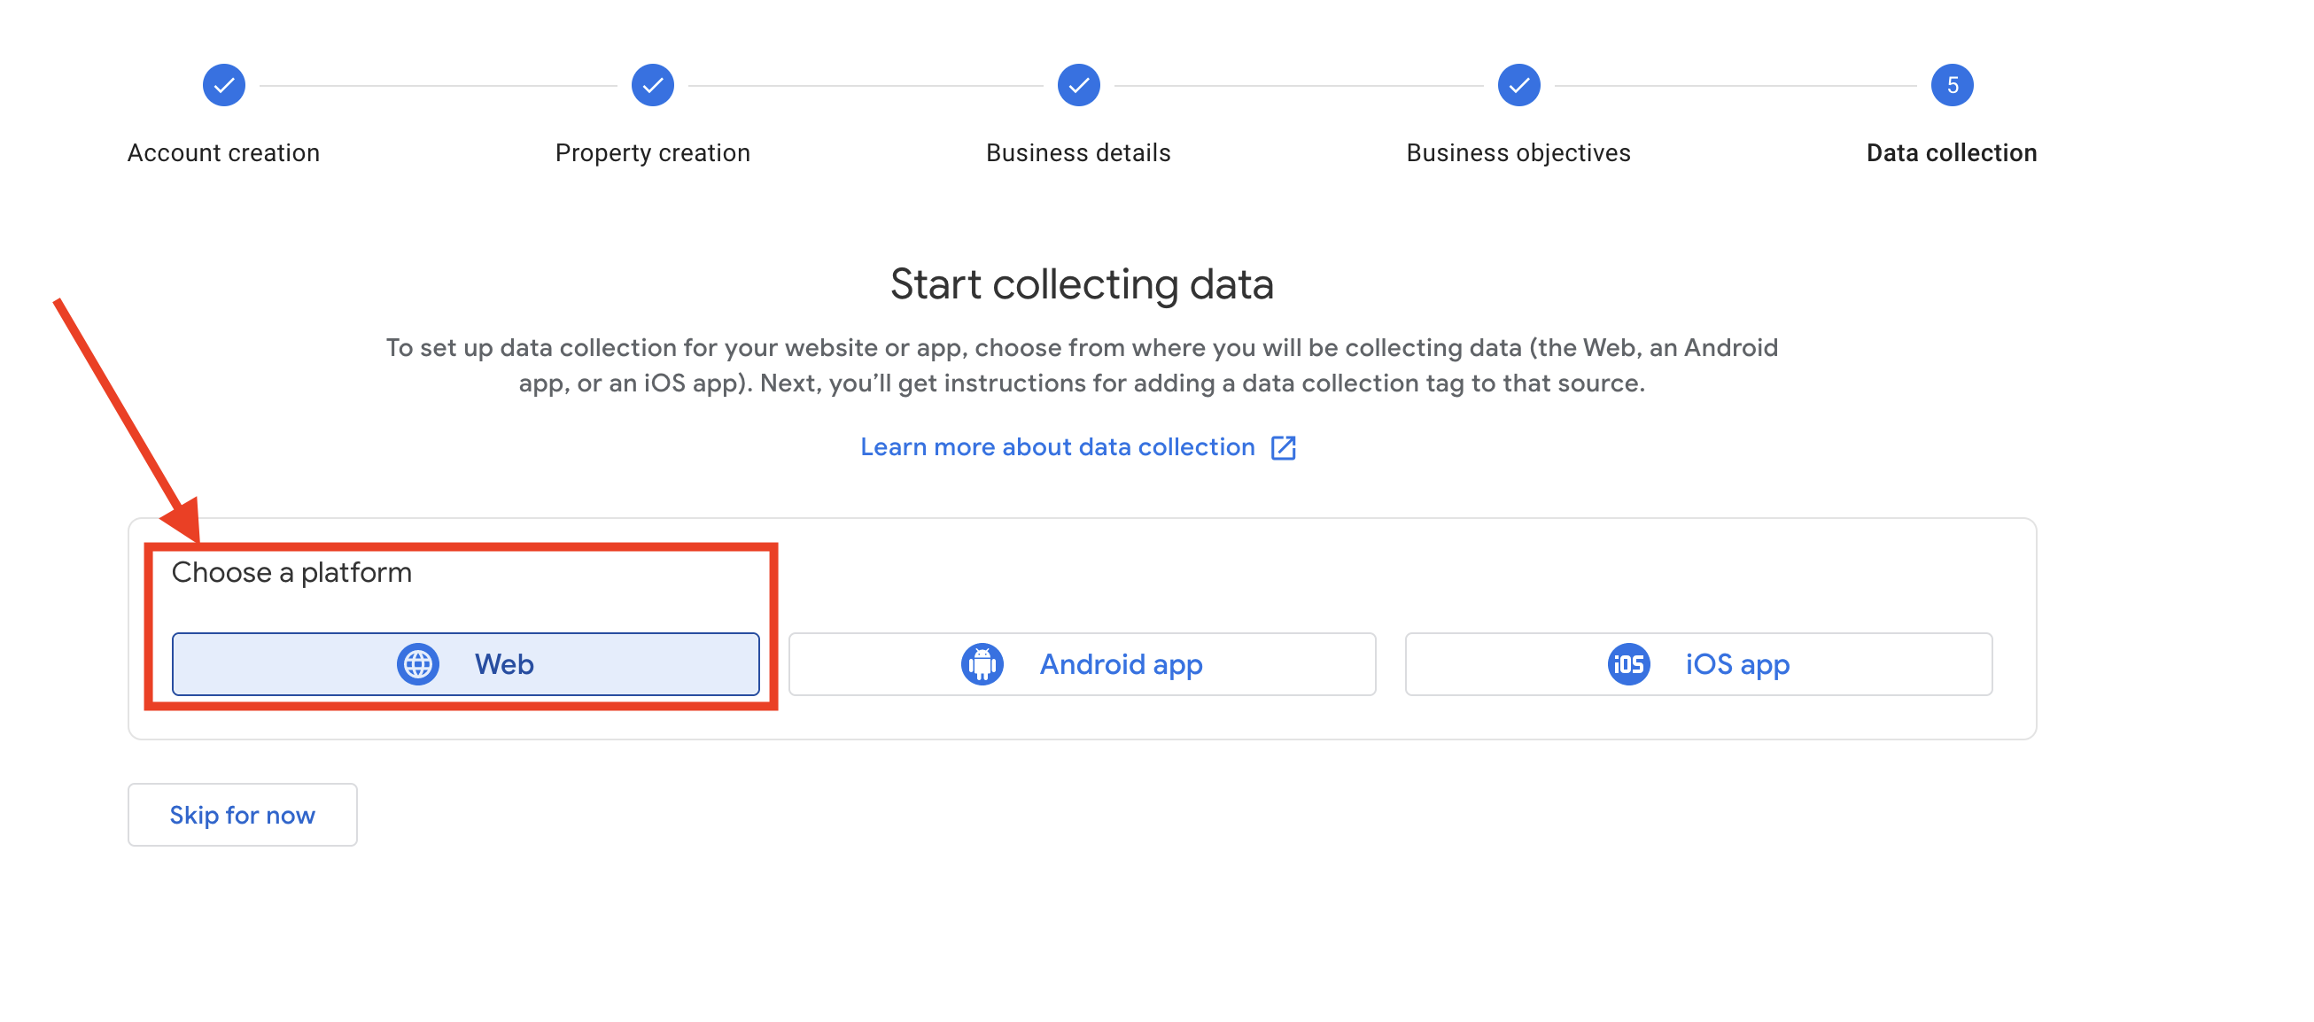Choose the Android app platform
Screen dimensions: 2314x1022
[1082, 664]
